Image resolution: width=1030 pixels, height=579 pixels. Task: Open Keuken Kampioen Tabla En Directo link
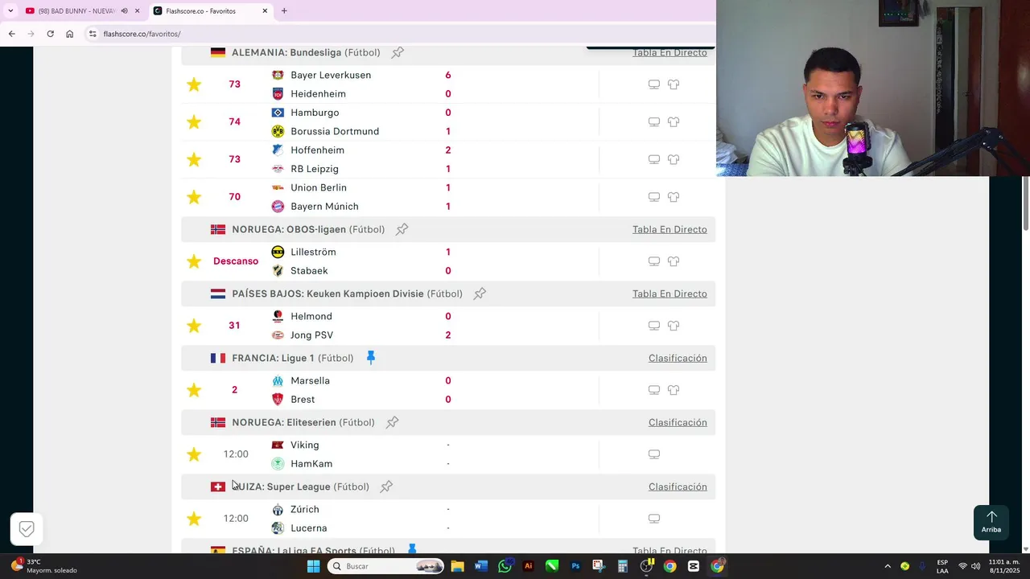click(x=669, y=294)
